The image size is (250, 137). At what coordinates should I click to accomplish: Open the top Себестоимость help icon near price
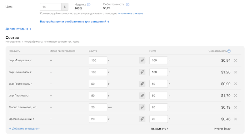pos(127,4)
